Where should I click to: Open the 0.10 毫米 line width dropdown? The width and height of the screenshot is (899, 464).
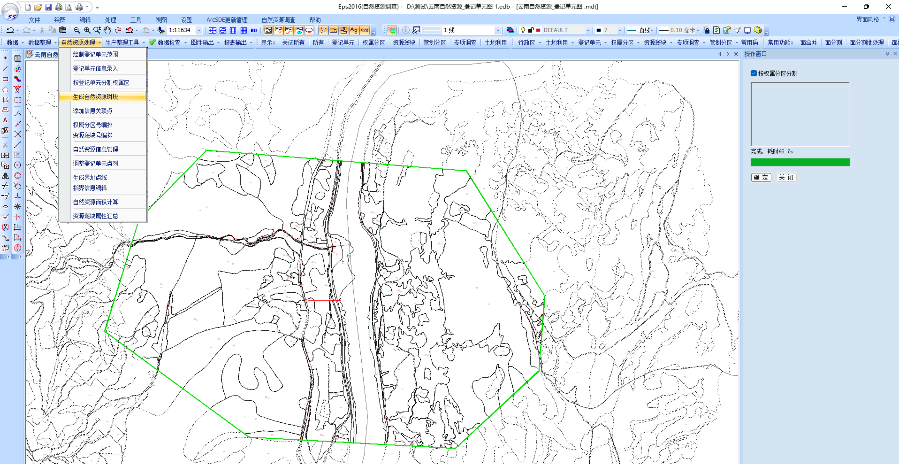click(698, 30)
